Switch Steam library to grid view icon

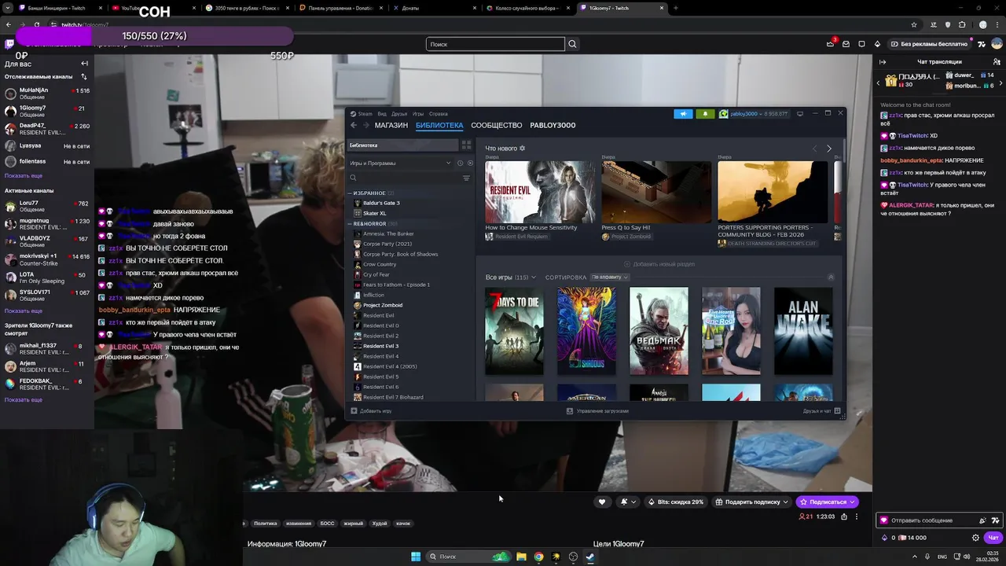tap(466, 145)
